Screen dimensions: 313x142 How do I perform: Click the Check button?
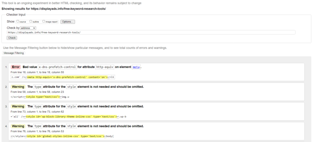[x=12, y=38]
